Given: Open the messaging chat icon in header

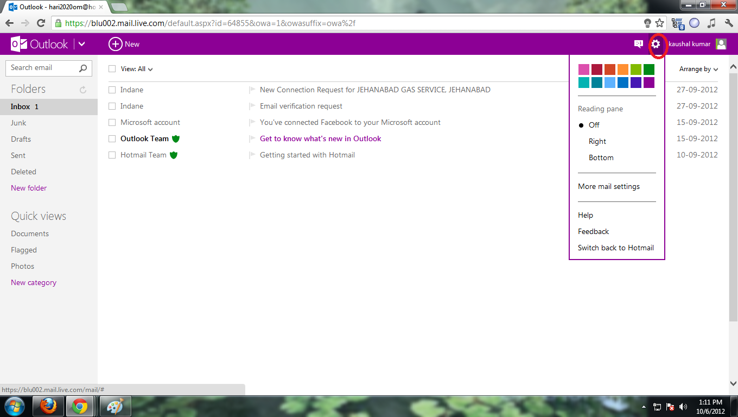Looking at the screenshot, I should (639, 44).
